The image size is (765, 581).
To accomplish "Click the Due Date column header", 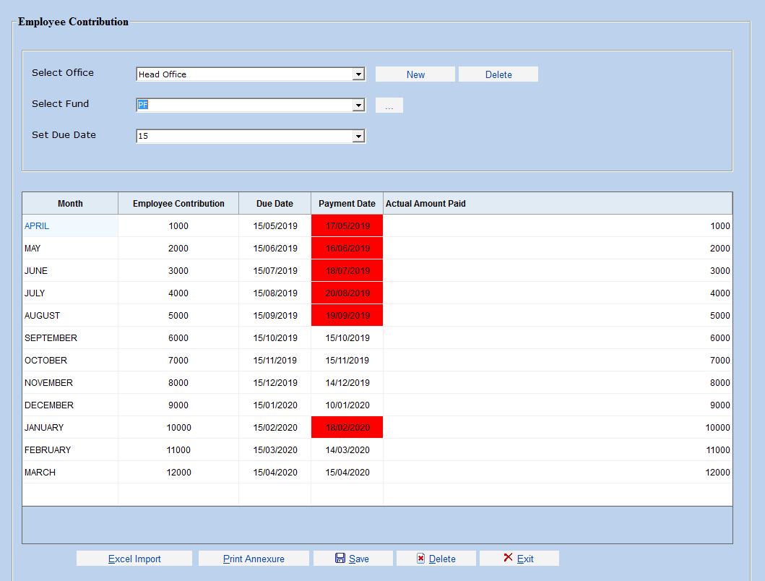I will (275, 204).
